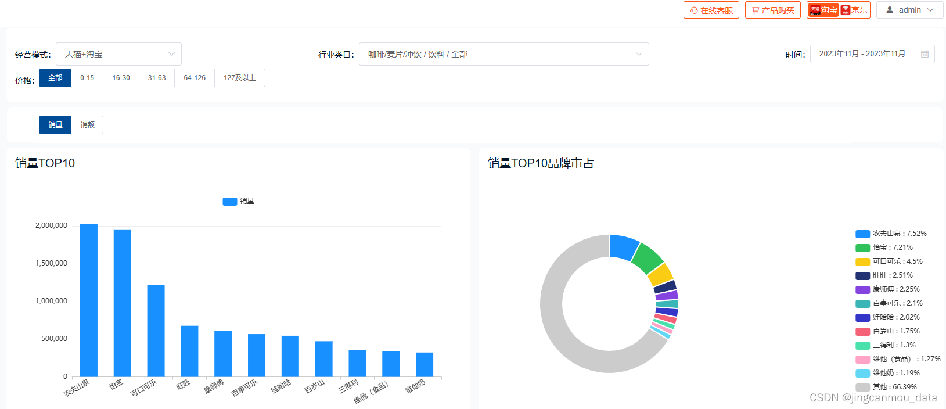Click the blue 农夫山泉 donut segment
Screen dimensions: 946x409
coord(623,247)
